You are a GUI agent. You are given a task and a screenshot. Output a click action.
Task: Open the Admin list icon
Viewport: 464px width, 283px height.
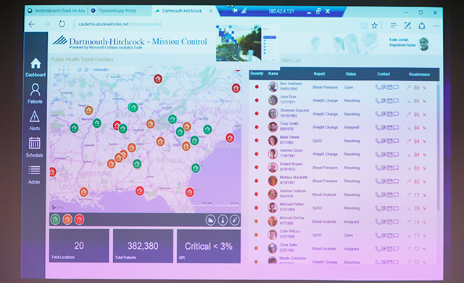(x=34, y=175)
